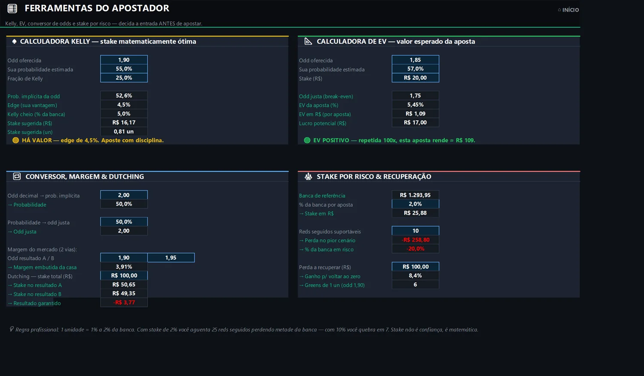Click Ganho p/ voltar ao zero value 8,4%
The height and width of the screenshot is (376, 644).
pyautogui.click(x=416, y=276)
